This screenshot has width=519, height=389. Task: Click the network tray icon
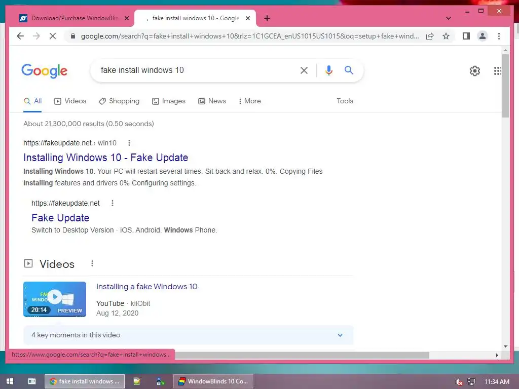click(471, 382)
